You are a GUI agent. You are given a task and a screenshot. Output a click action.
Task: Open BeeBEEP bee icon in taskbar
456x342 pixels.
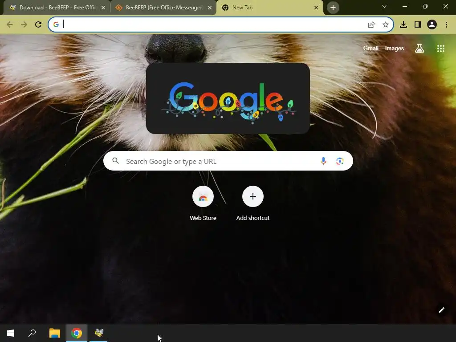coord(99,333)
